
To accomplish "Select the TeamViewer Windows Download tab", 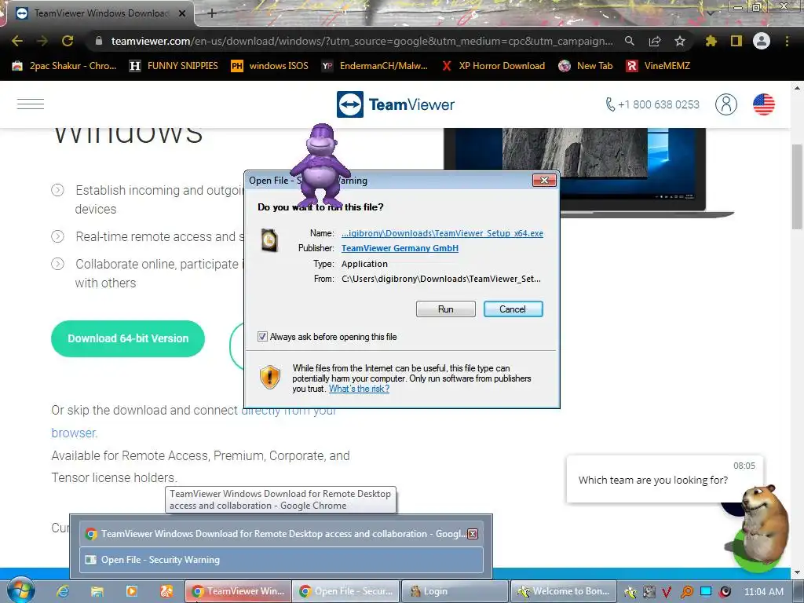I will coord(101,13).
